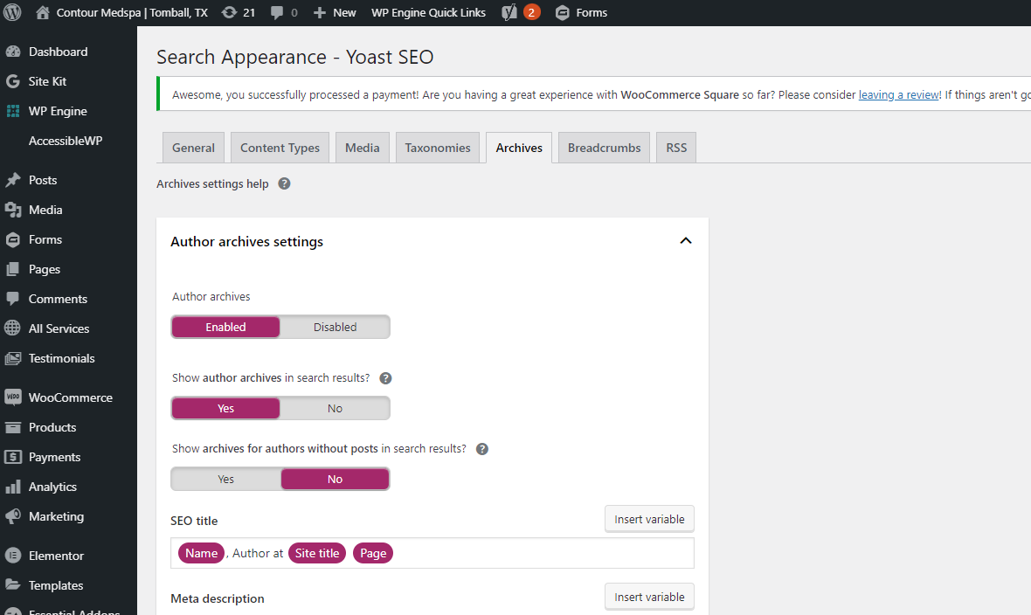
Task: Choose Yes for authors without posts
Action: [x=225, y=479]
